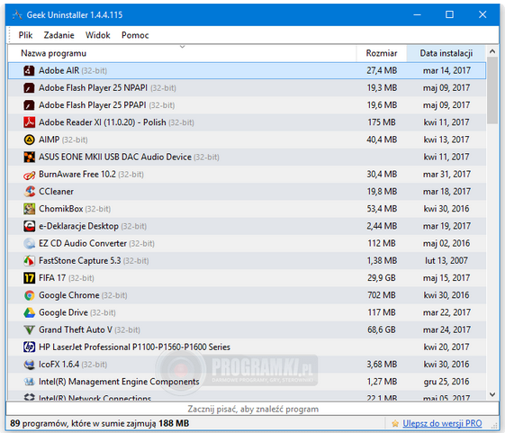Click the 'maj 15, 2017' install date
This screenshot has width=505, height=433.
[446, 277]
